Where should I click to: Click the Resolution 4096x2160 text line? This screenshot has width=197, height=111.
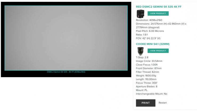click(x=149, y=20)
